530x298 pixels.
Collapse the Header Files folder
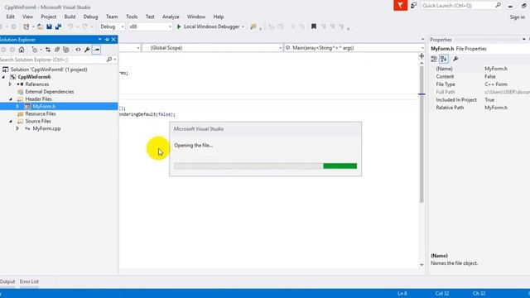(x=11, y=99)
